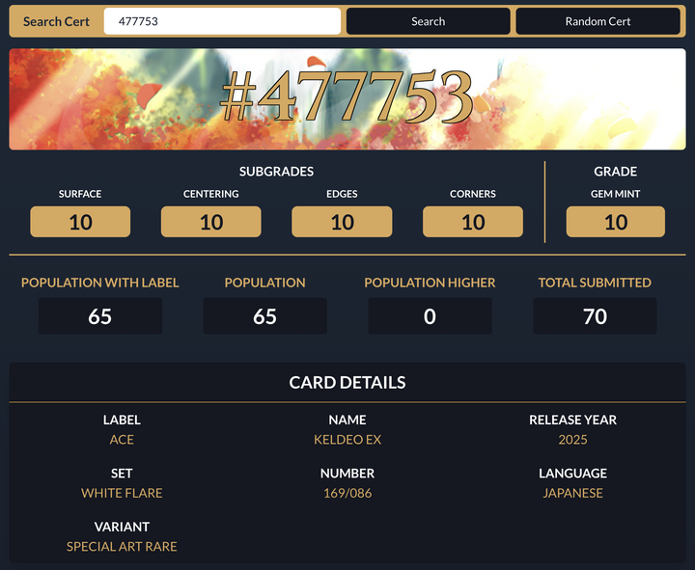
Task: Click the Edges subgrade score box
Action: coord(342,222)
